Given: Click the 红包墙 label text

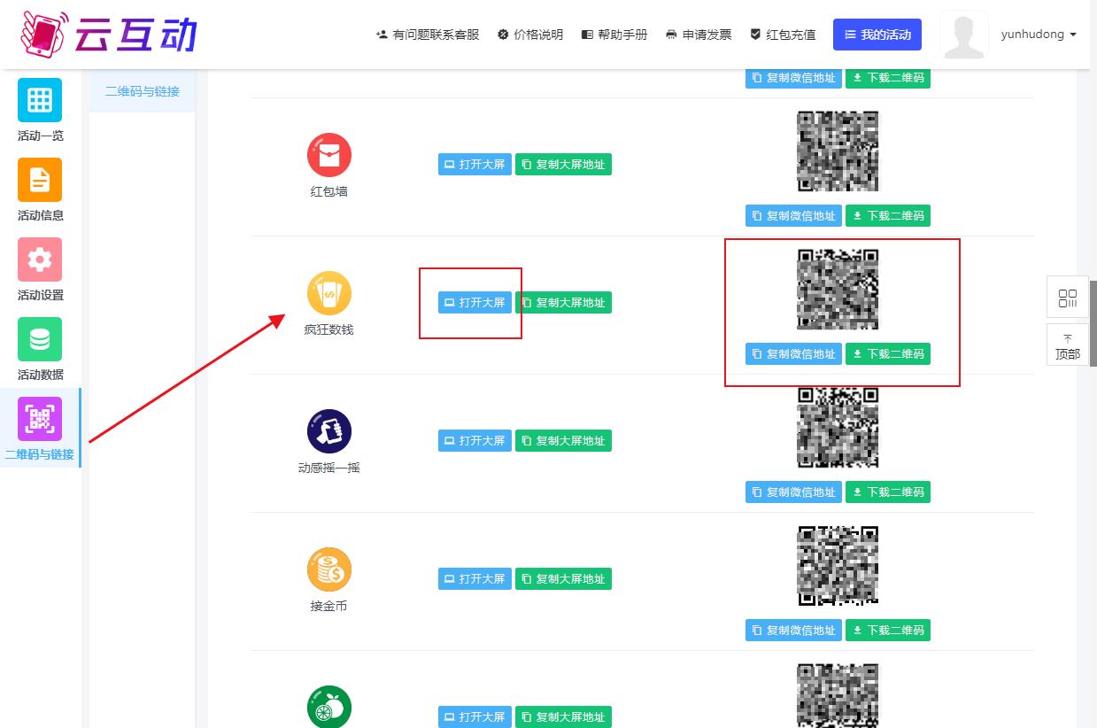Looking at the screenshot, I should pyautogui.click(x=329, y=191).
